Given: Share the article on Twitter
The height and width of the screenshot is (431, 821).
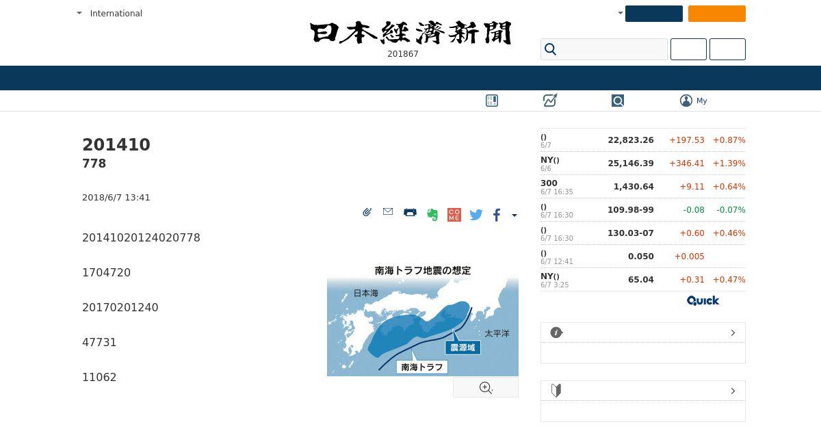Looking at the screenshot, I should 476,215.
